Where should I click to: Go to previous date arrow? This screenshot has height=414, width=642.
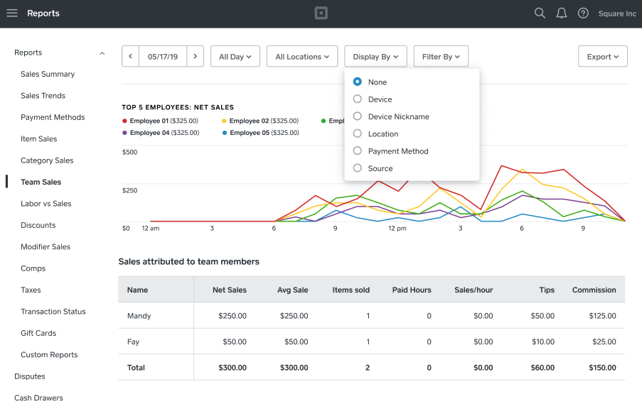pos(131,56)
